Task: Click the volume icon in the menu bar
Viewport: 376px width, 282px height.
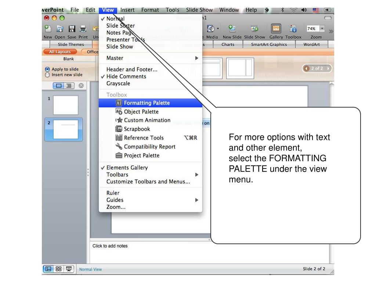Action: pos(304,10)
